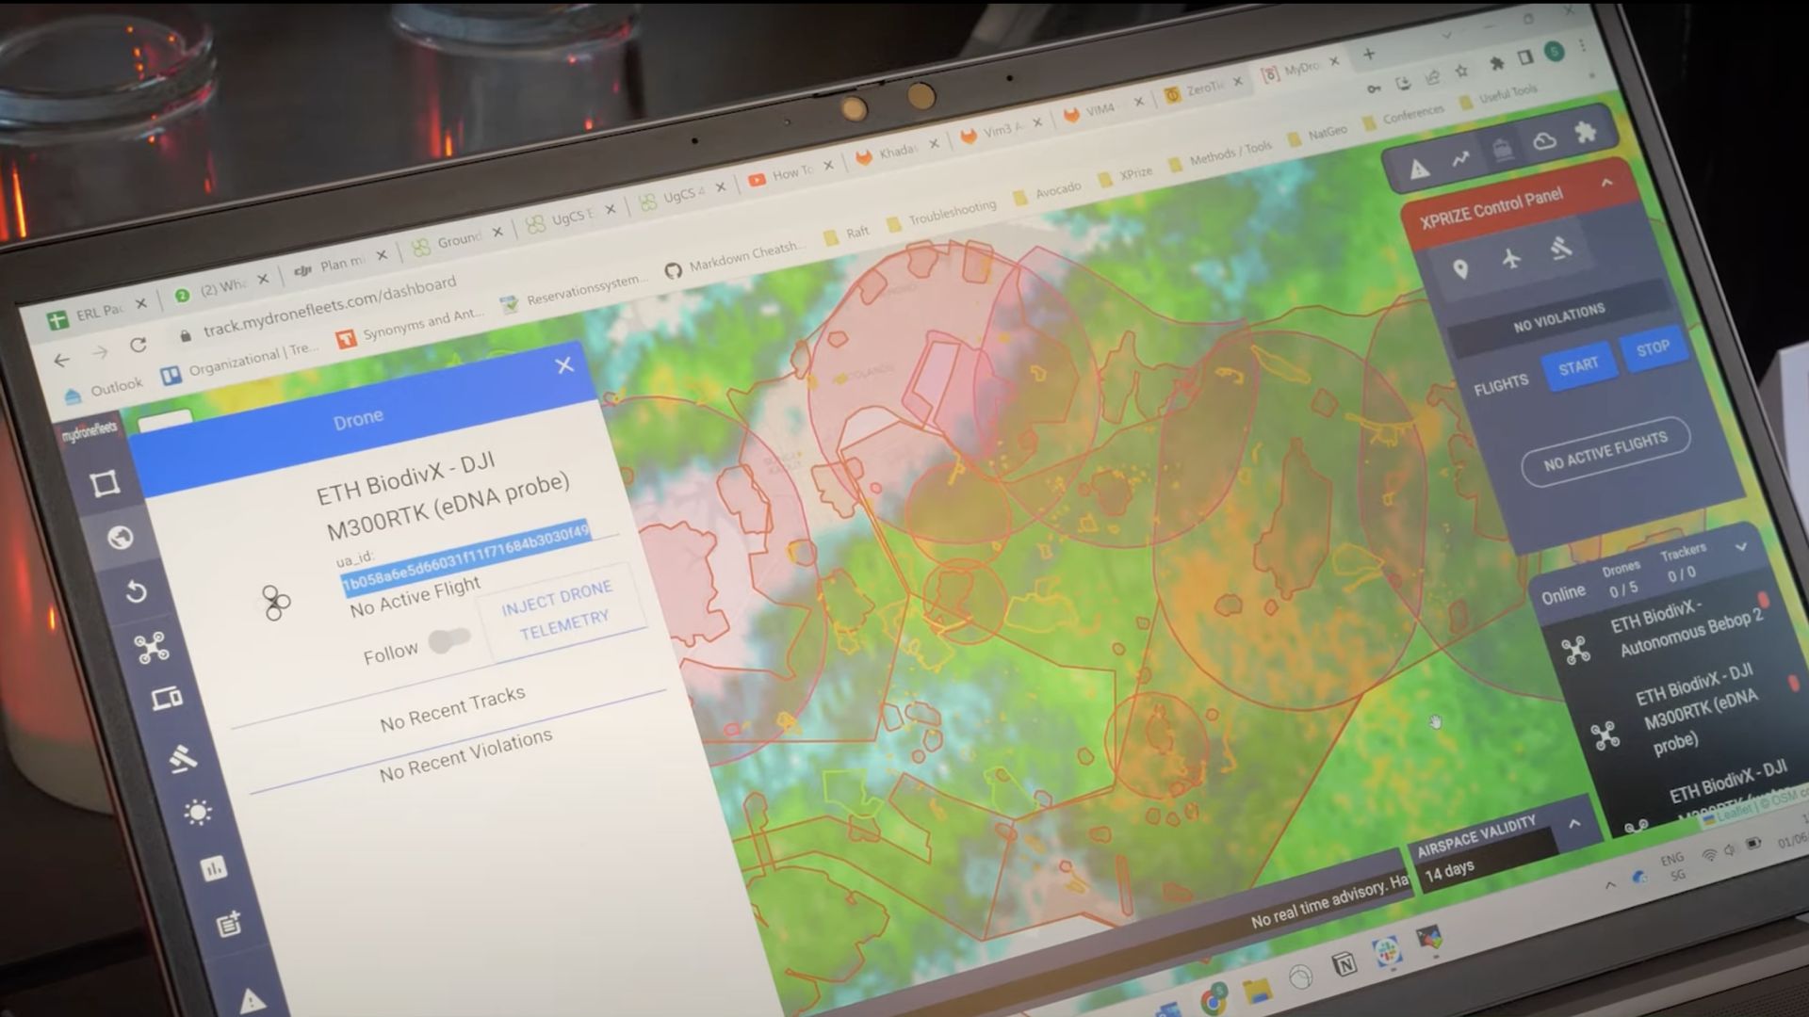Screen dimensions: 1809x1017
Task: Switch to the Ground browser tab
Action: click(458, 240)
